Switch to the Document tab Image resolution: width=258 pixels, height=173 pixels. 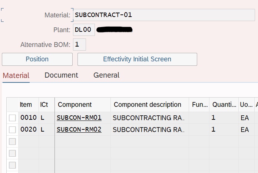tap(61, 75)
